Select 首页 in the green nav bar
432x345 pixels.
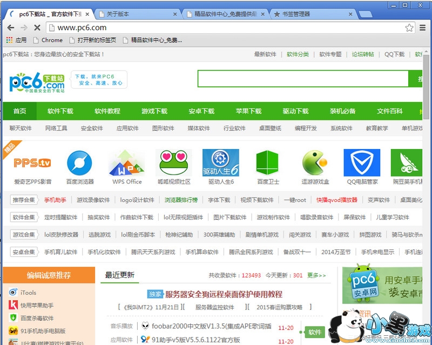(19, 111)
